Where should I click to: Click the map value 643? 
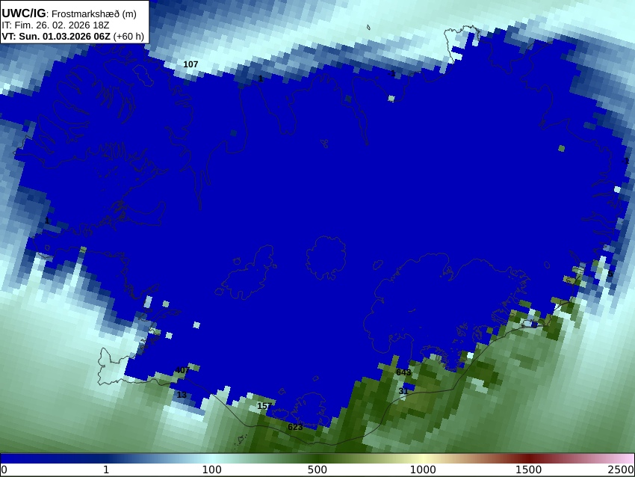click(403, 372)
